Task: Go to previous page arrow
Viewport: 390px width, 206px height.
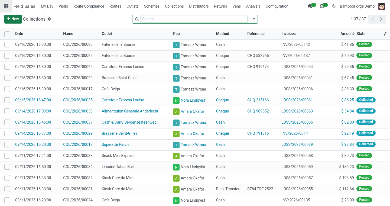Action: point(372,19)
